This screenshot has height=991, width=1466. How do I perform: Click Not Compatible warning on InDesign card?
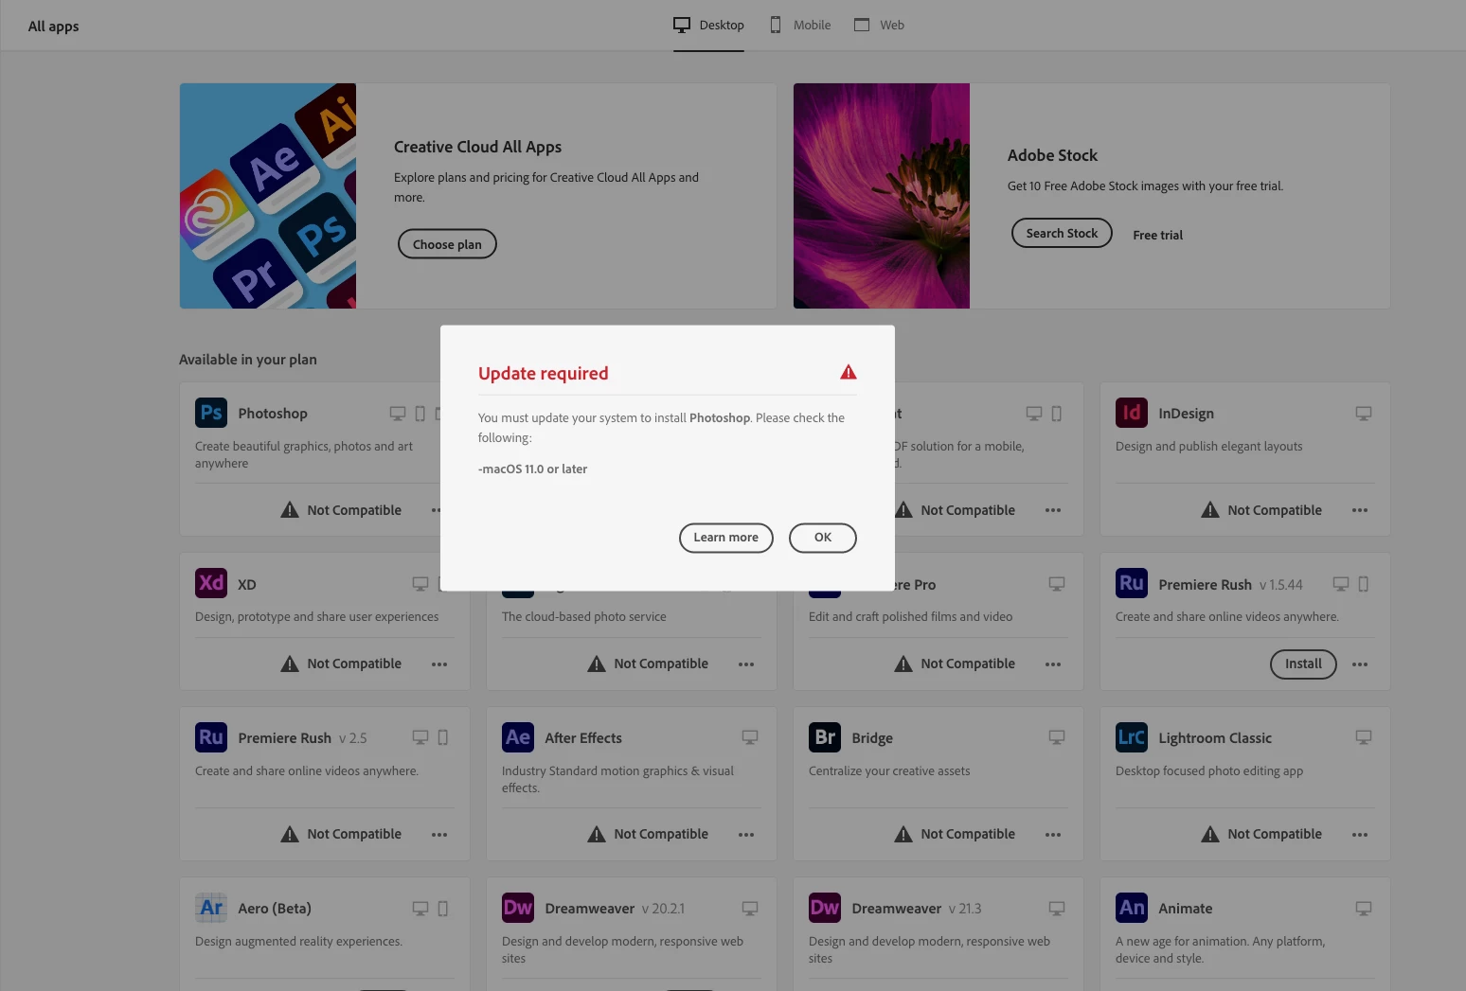pos(1261,510)
